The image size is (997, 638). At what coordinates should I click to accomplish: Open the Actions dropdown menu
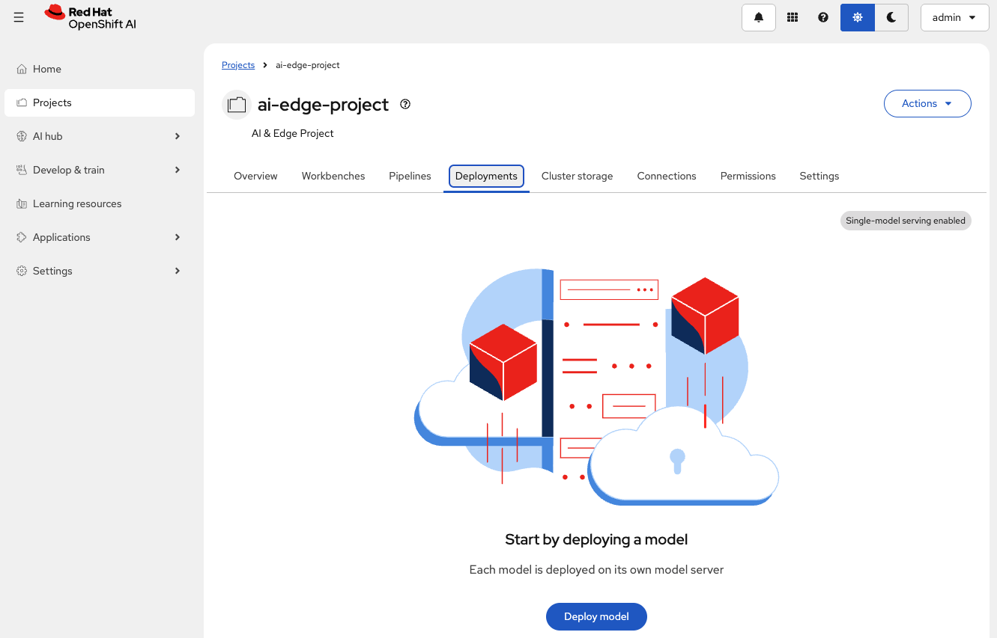927,104
